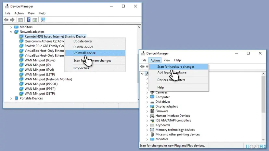
Task: Open View menu in right Device Manager
Action: pos(167,60)
